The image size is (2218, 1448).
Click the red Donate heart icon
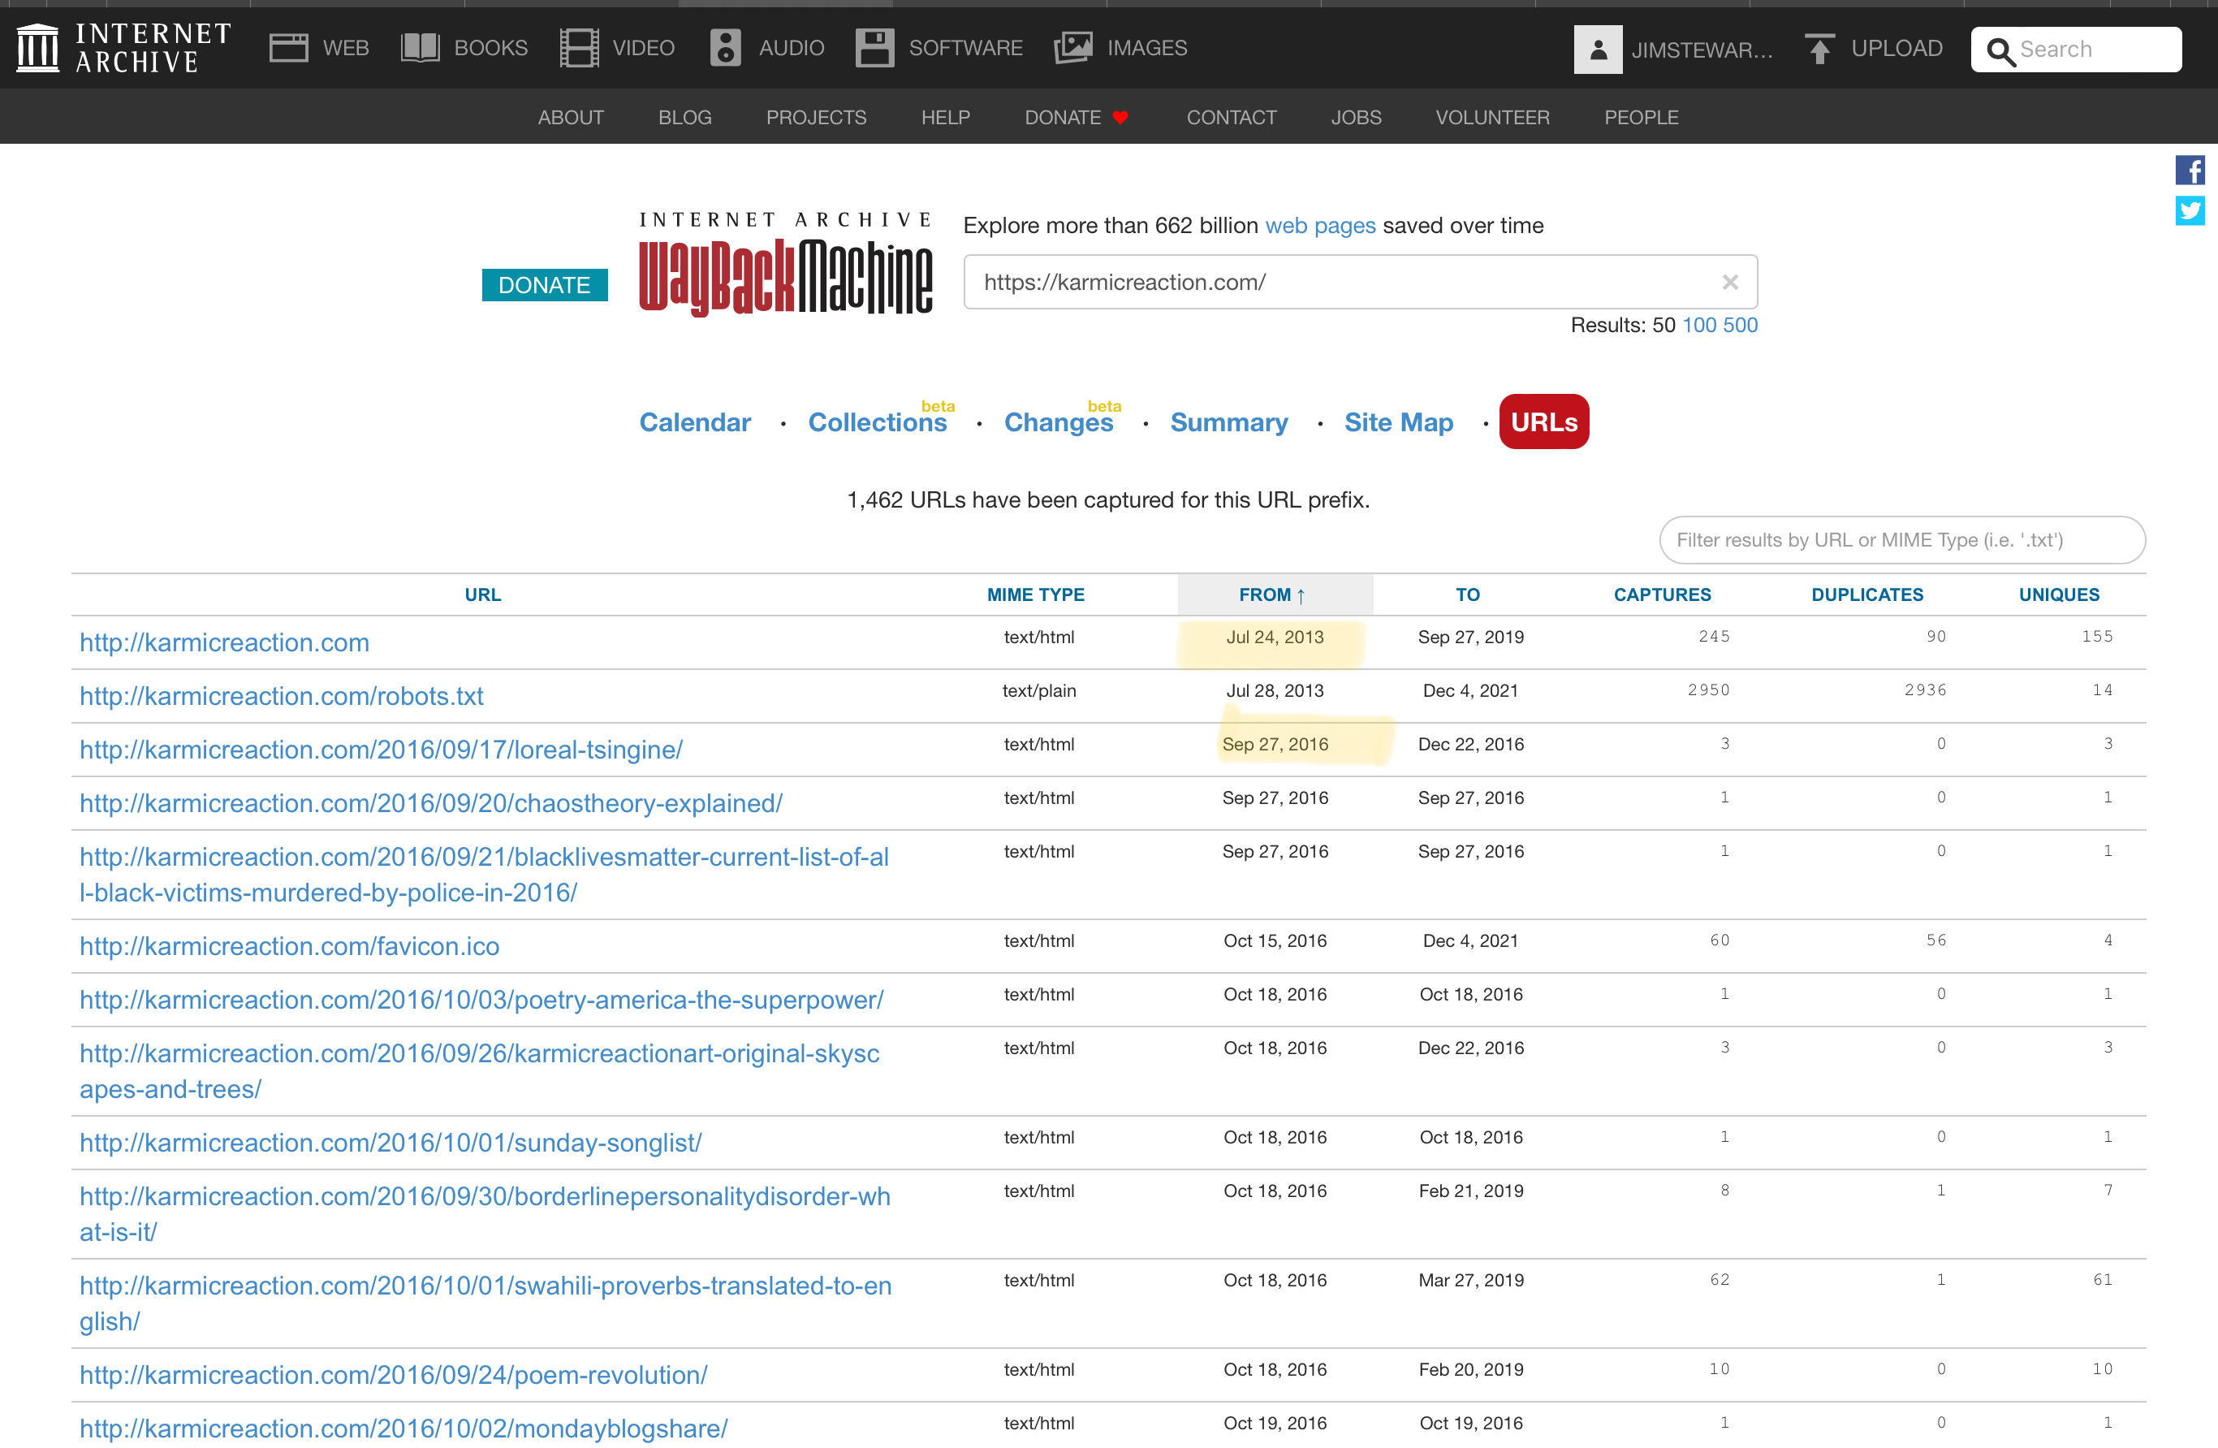pos(1120,118)
